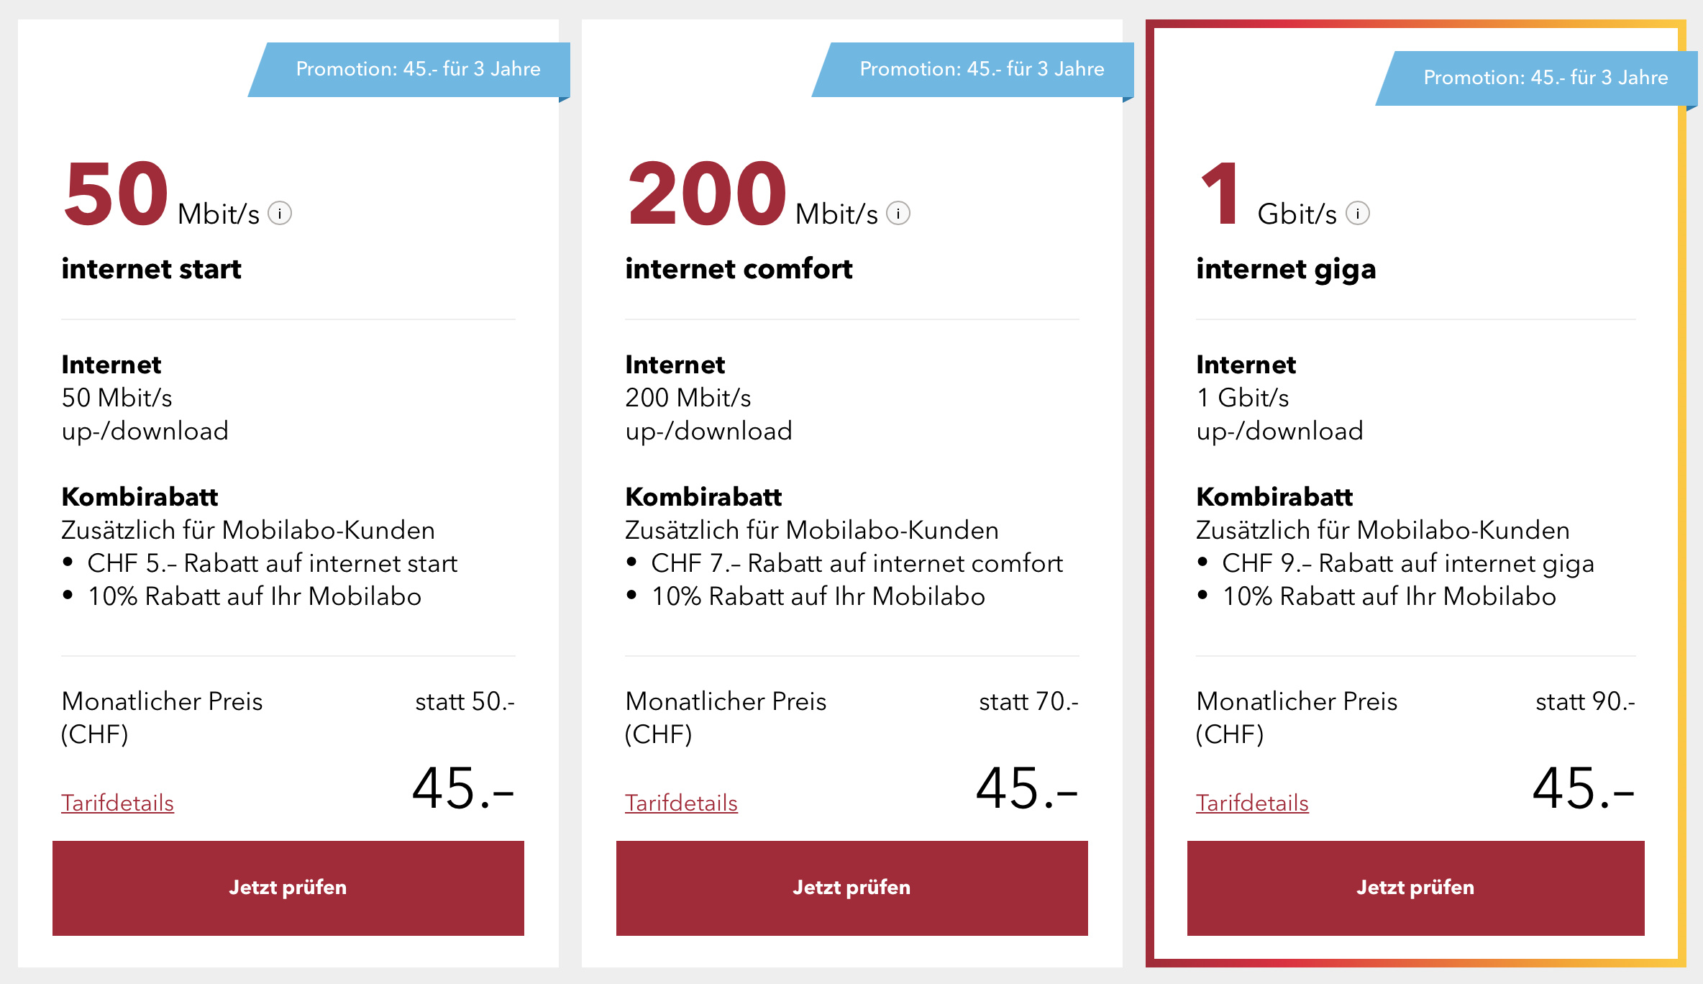Open info icon next to 1 Gbit/s
The width and height of the screenshot is (1703, 984).
pyautogui.click(x=1358, y=214)
